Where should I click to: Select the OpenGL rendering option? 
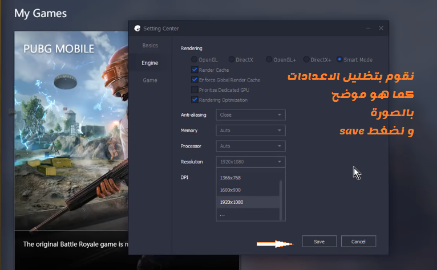pos(194,60)
